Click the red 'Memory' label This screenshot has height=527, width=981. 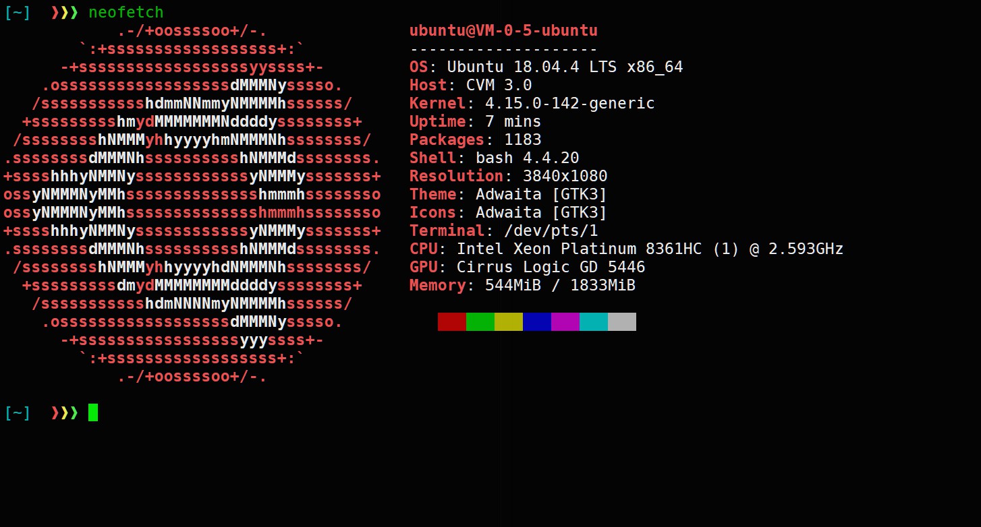pyautogui.click(x=438, y=286)
